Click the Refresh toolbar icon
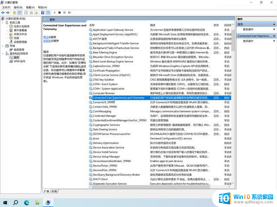Screen dimensions: 277x207 31,13
